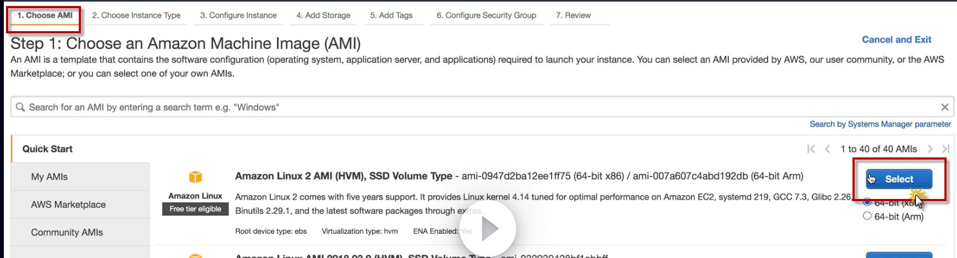Screen dimensions: 957x258
Task: Click Cancel and Exit link
Action: coord(896,39)
